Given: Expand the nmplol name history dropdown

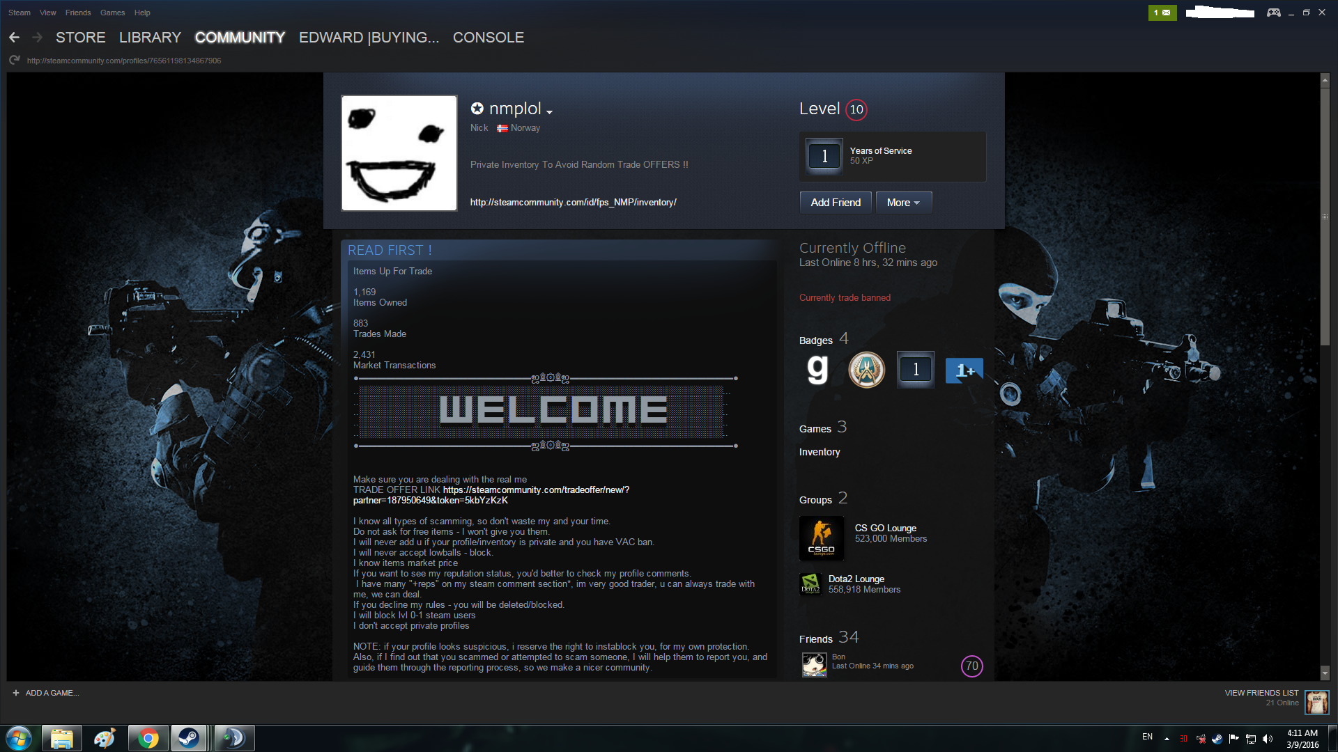Looking at the screenshot, I should pos(549,112).
